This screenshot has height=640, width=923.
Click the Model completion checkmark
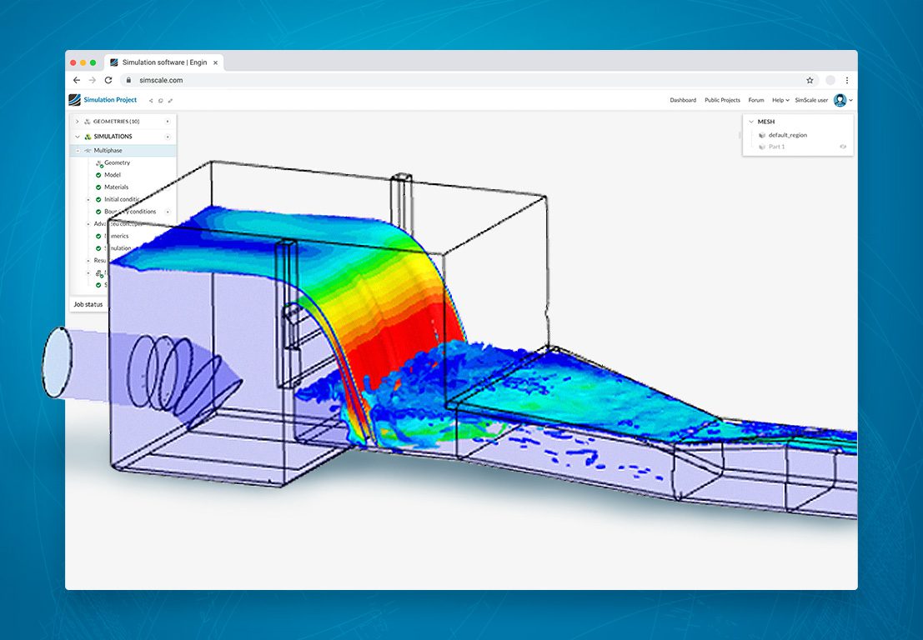(98, 174)
